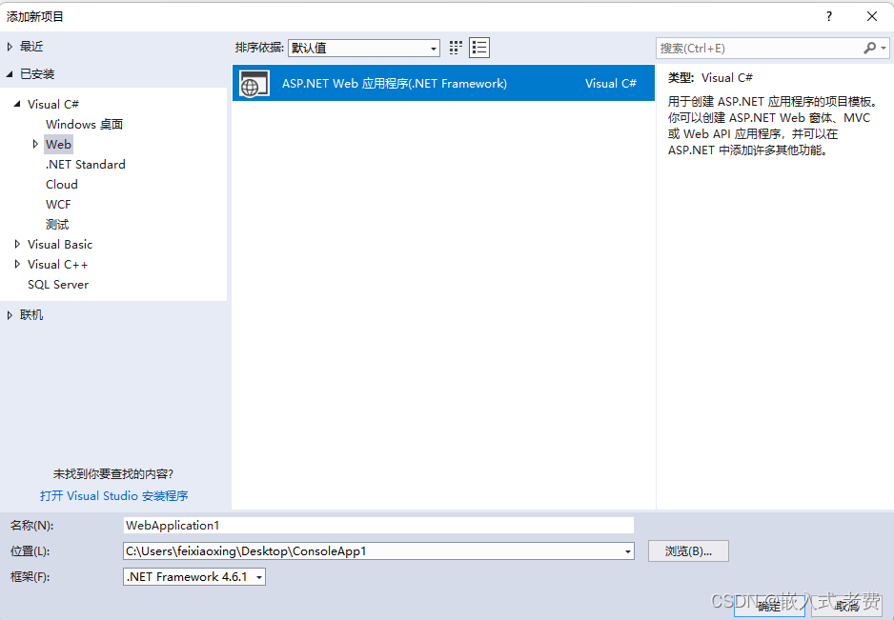Image resolution: width=894 pixels, height=620 pixels.
Task: Click the 浏览(B) browse button
Action: coord(688,550)
